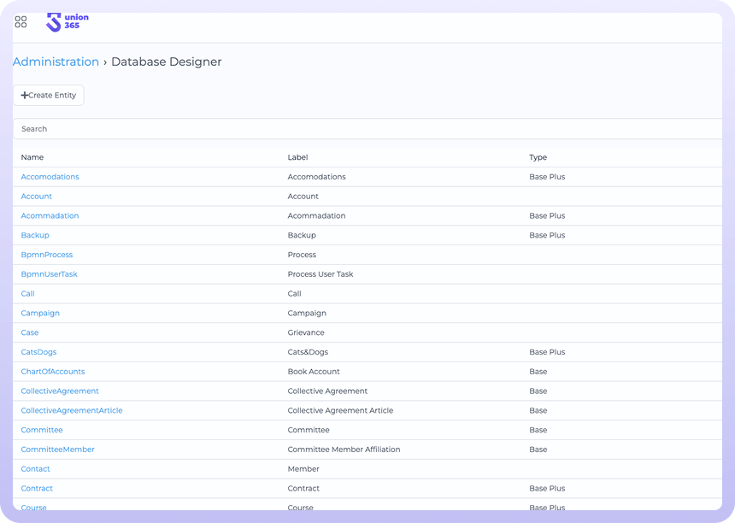735x523 pixels.
Task: Select the CollectiveAgreement entity link
Action: 60,391
